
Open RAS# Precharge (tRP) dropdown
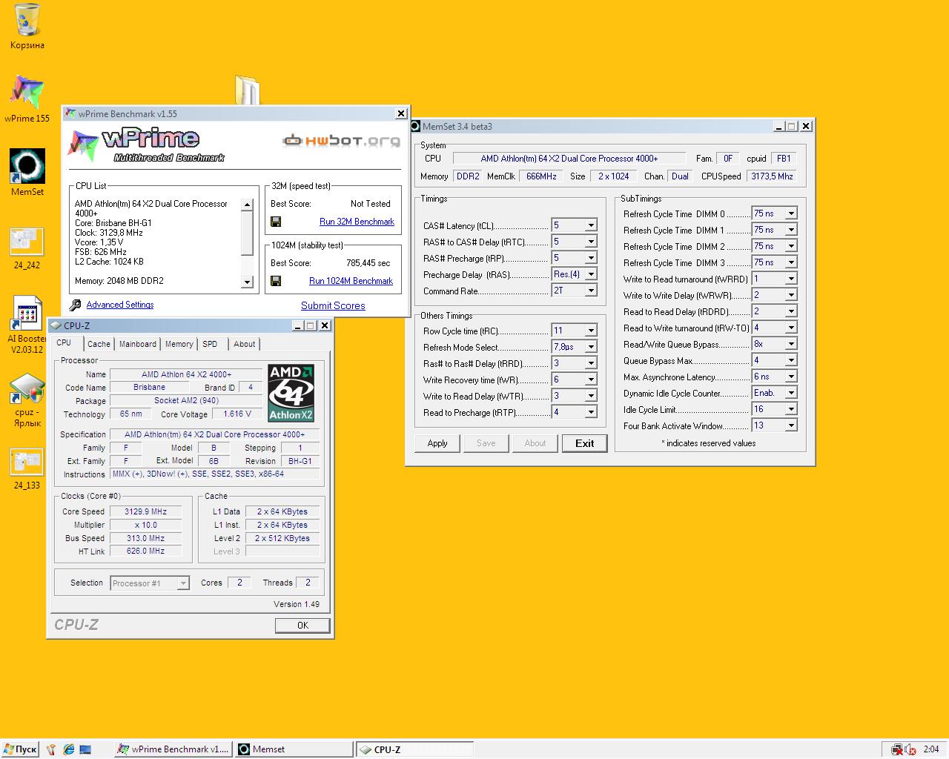[591, 258]
